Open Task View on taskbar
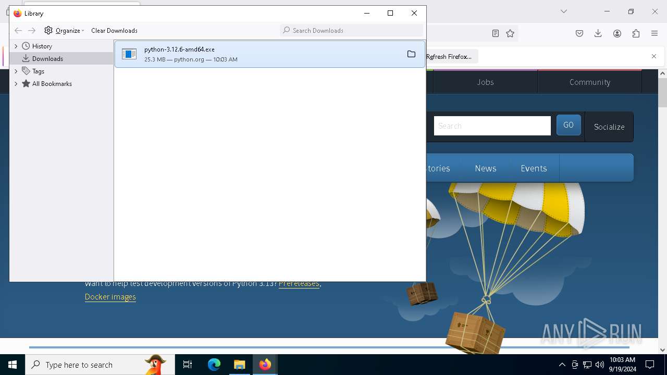 (188, 365)
